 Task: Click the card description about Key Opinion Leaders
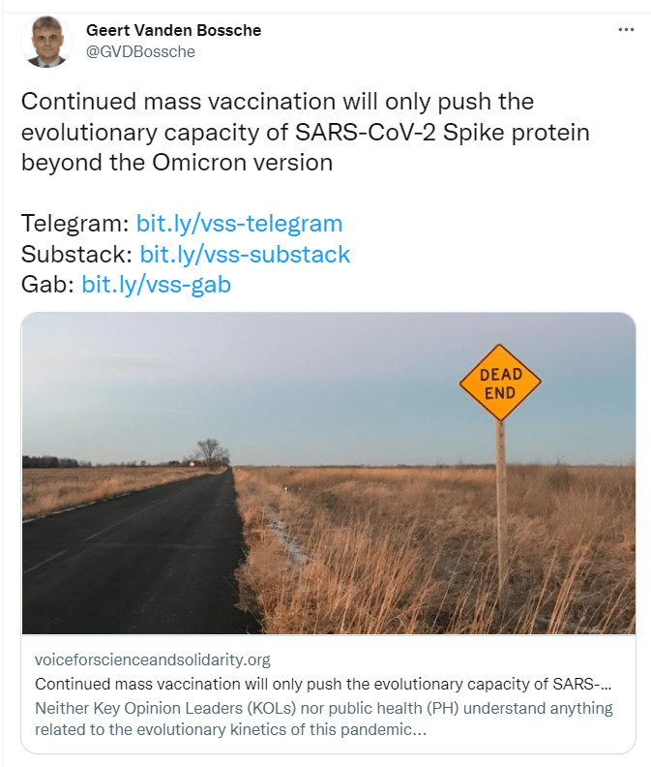[323, 718]
